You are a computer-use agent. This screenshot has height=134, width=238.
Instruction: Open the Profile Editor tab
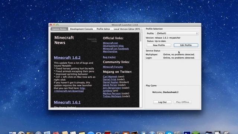tap(103, 29)
